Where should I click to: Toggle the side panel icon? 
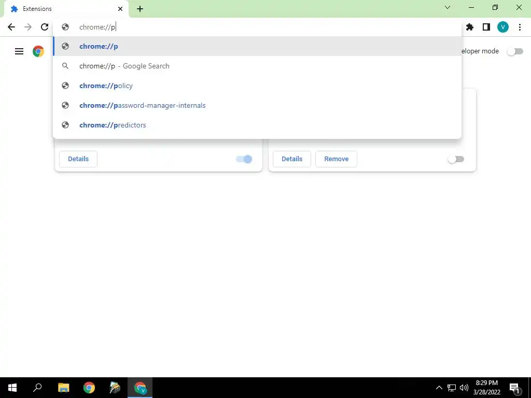tap(486, 27)
